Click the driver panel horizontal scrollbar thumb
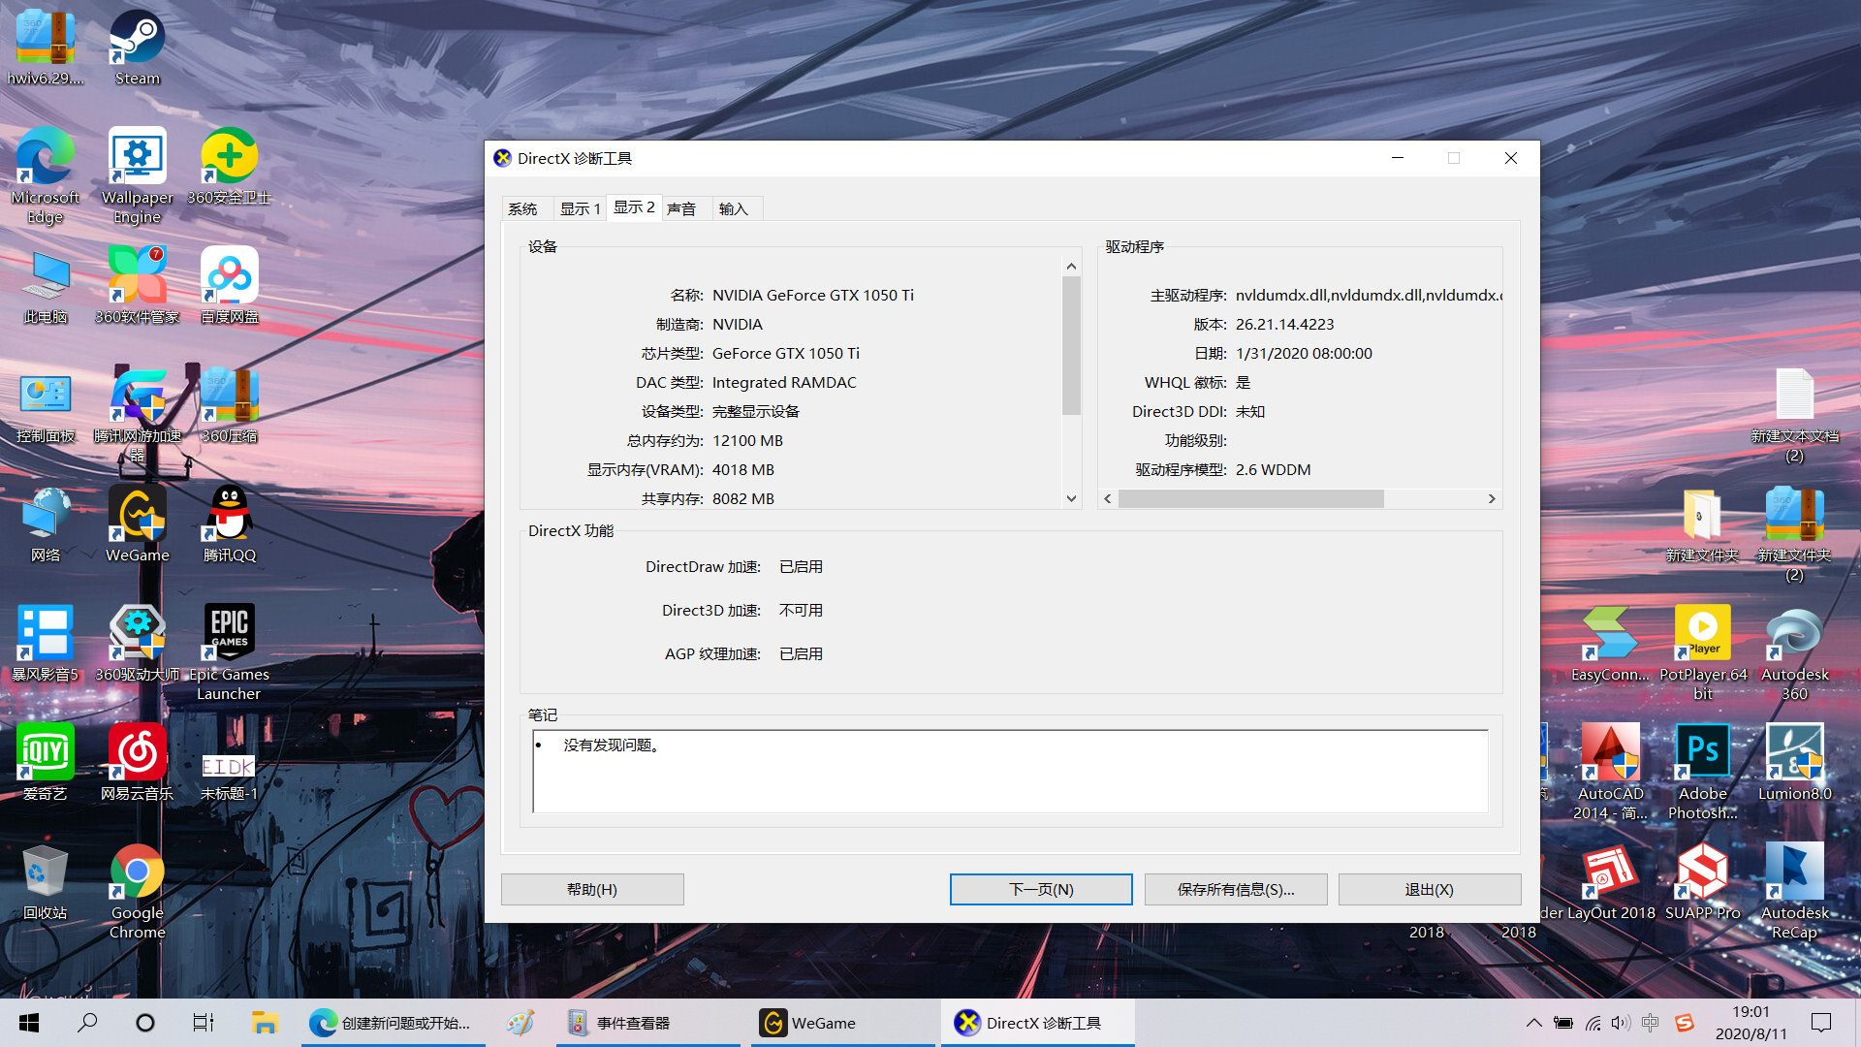 pos(1250,498)
